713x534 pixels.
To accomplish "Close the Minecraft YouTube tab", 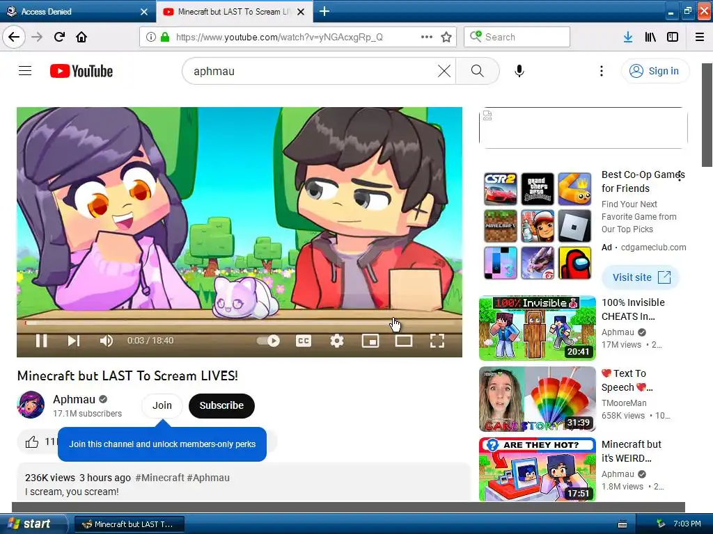I will point(301,12).
